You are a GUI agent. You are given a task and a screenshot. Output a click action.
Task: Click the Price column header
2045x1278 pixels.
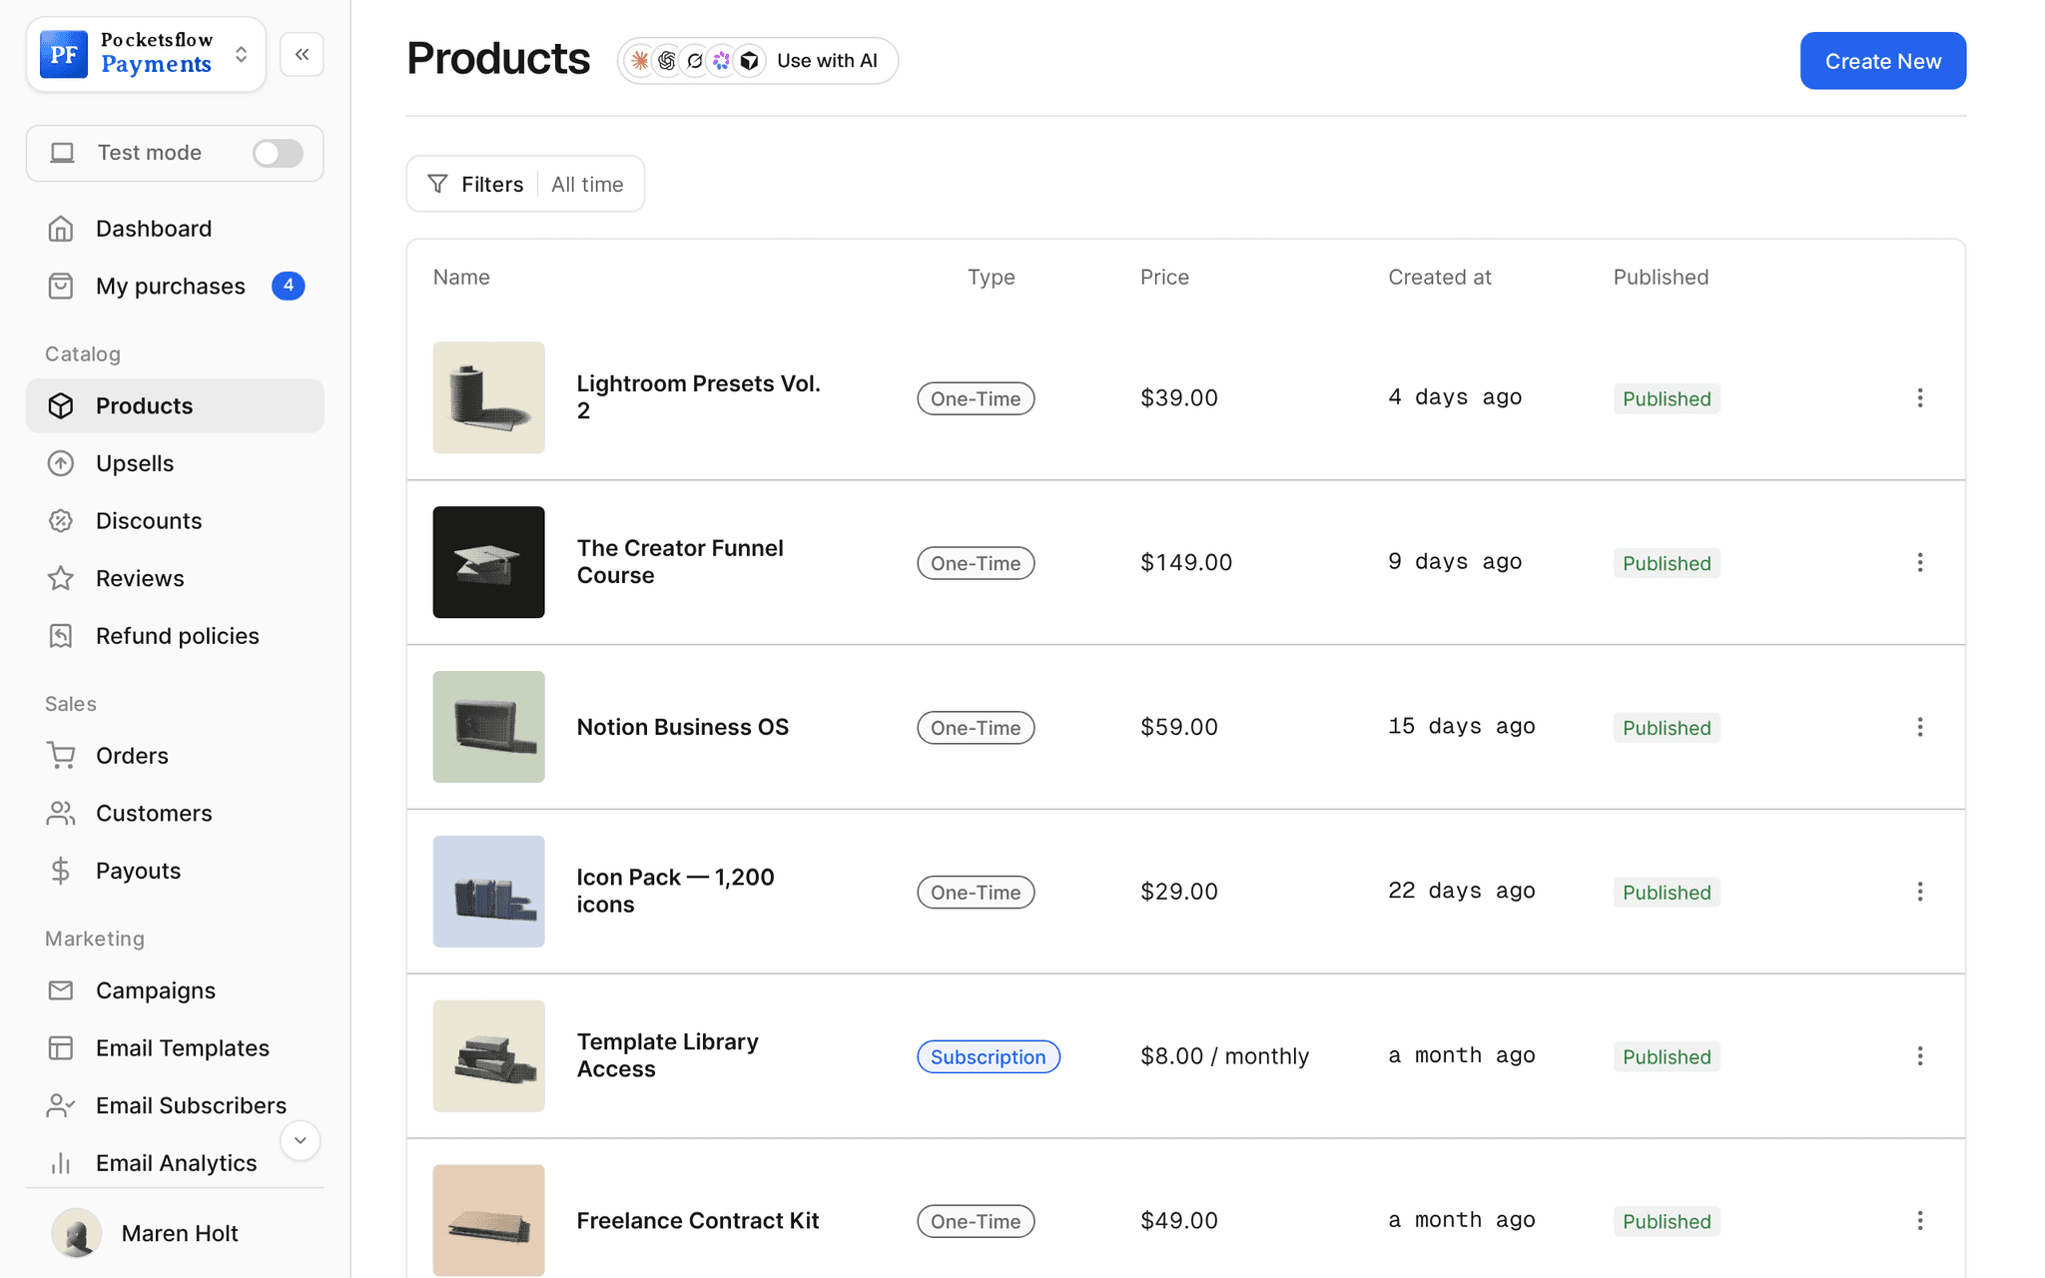coord(1164,277)
